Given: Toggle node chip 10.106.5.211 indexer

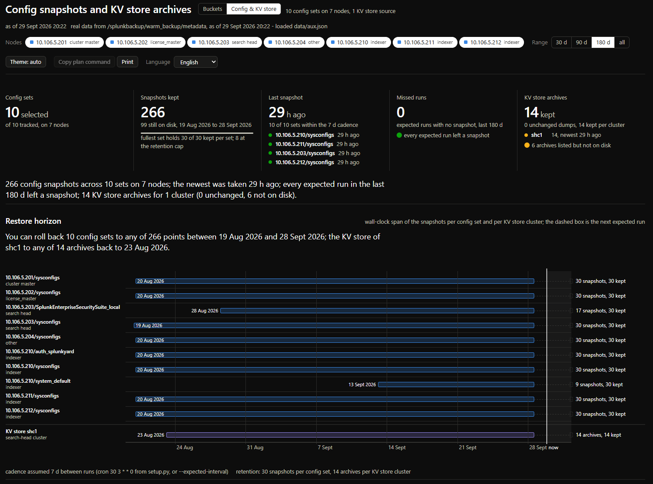Looking at the screenshot, I should [425, 42].
